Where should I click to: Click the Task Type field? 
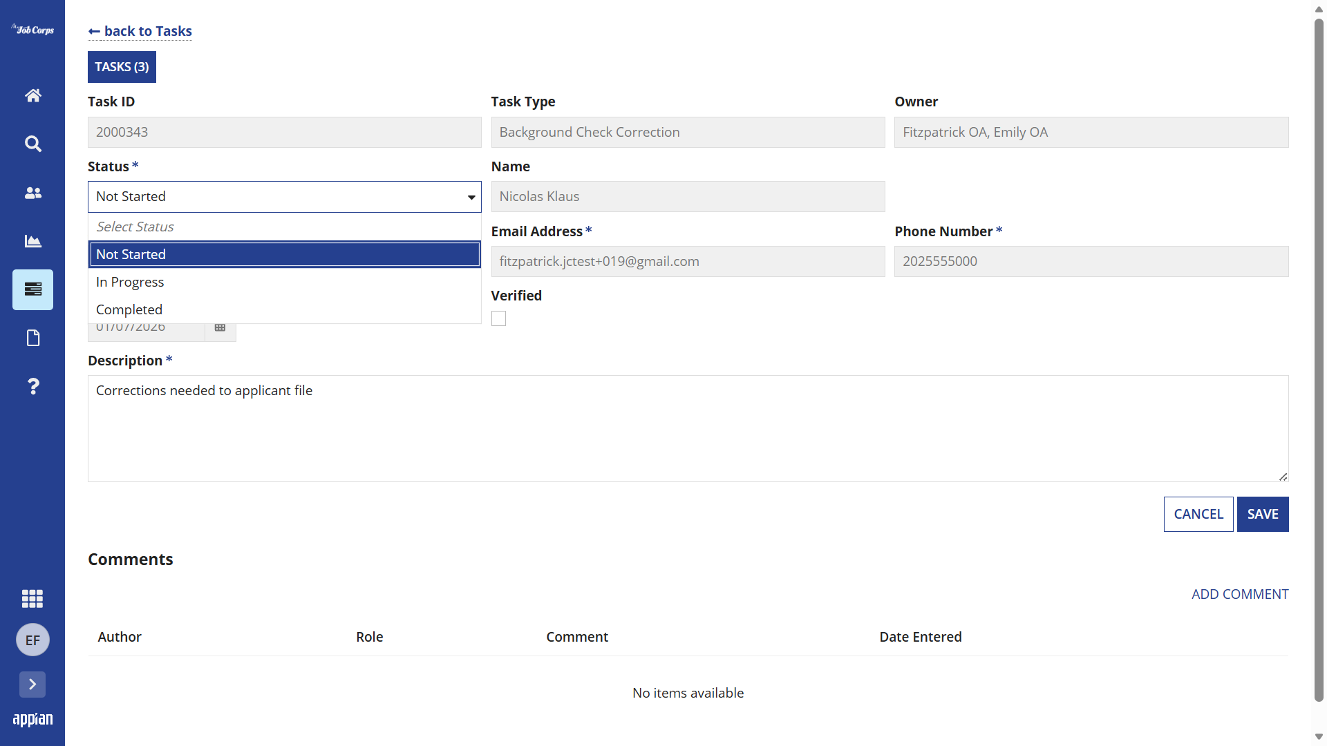pyautogui.click(x=688, y=132)
